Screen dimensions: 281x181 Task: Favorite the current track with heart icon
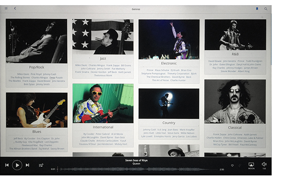point(232,166)
